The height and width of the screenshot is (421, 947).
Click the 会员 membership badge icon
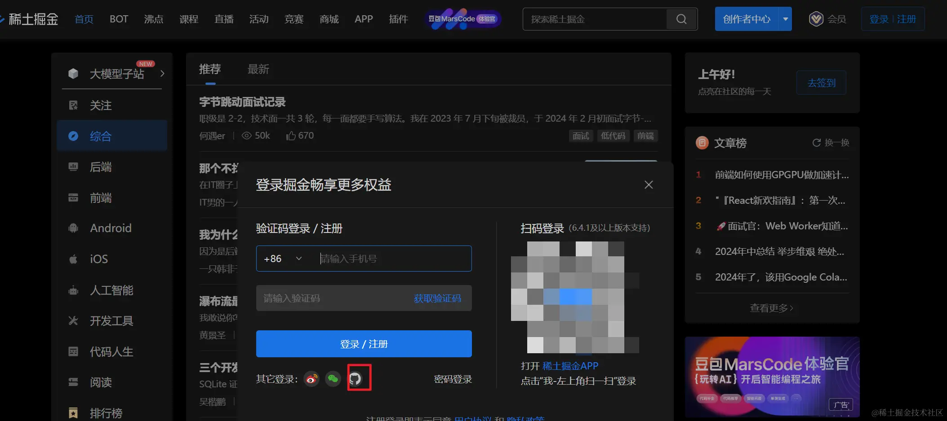816,19
